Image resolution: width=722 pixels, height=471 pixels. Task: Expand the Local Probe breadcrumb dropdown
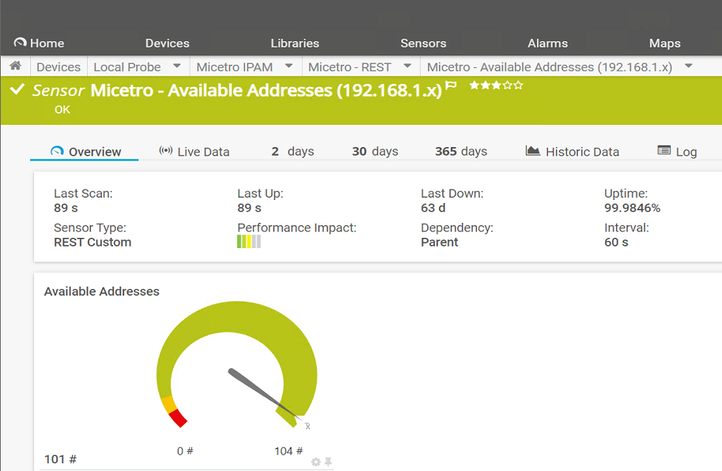click(177, 67)
